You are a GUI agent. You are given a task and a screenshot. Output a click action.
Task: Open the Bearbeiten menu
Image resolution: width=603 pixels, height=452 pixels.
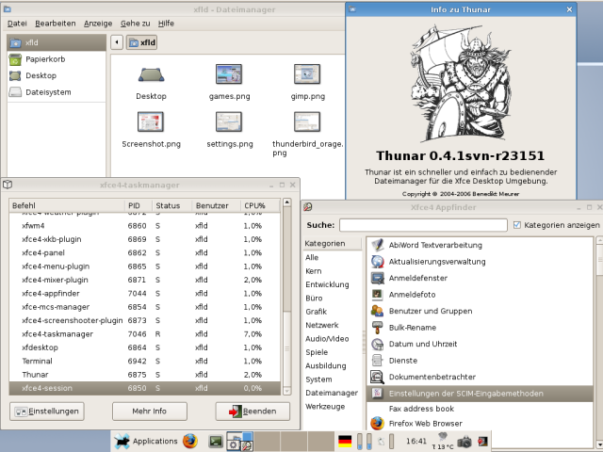point(56,24)
